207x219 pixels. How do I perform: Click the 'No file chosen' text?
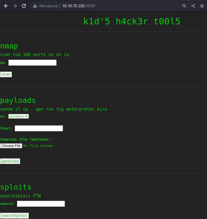coord(38,146)
